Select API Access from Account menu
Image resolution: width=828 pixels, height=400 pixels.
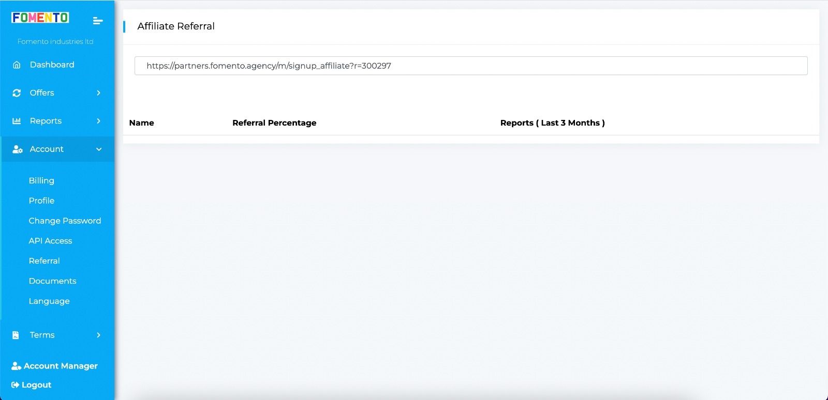click(x=50, y=241)
